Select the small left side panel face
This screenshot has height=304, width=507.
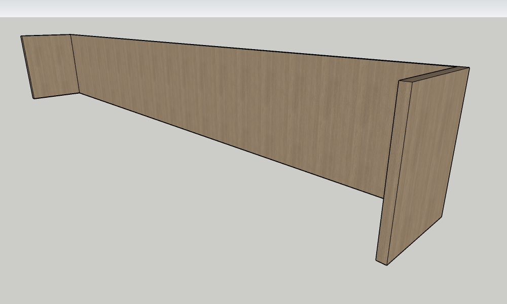pos(51,65)
